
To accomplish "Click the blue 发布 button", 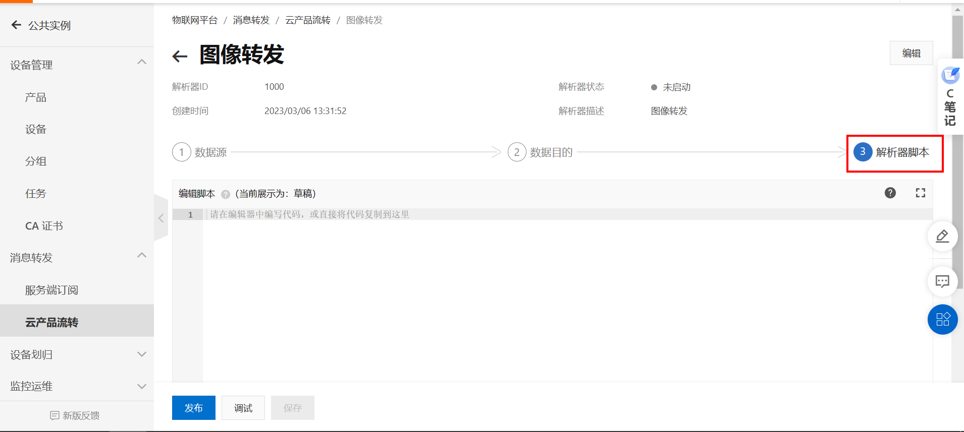I will 194,408.
